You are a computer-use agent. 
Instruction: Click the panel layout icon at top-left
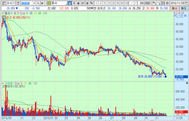coord(3,3)
